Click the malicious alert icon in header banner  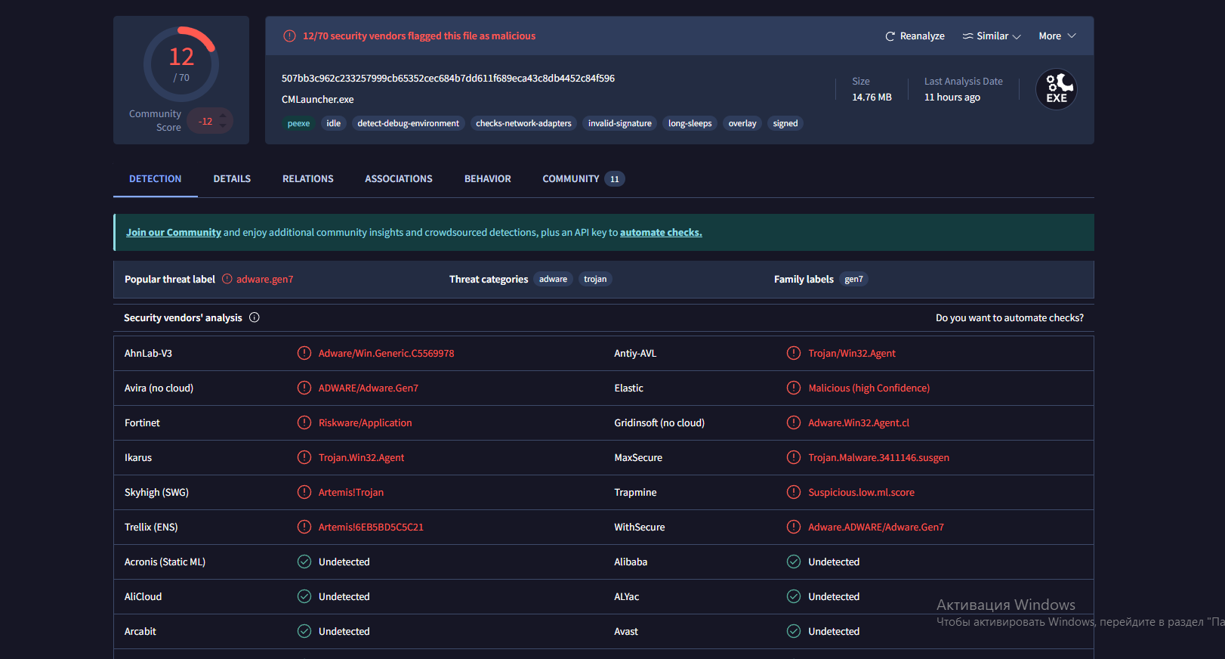pos(289,36)
